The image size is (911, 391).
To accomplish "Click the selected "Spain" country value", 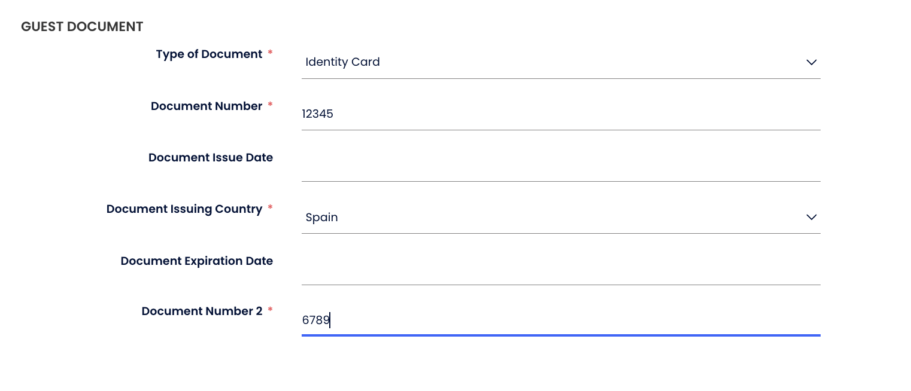I will 322,218.
